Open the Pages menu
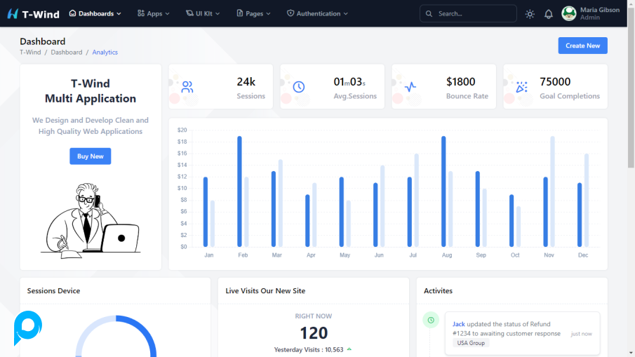 (253, 13)
